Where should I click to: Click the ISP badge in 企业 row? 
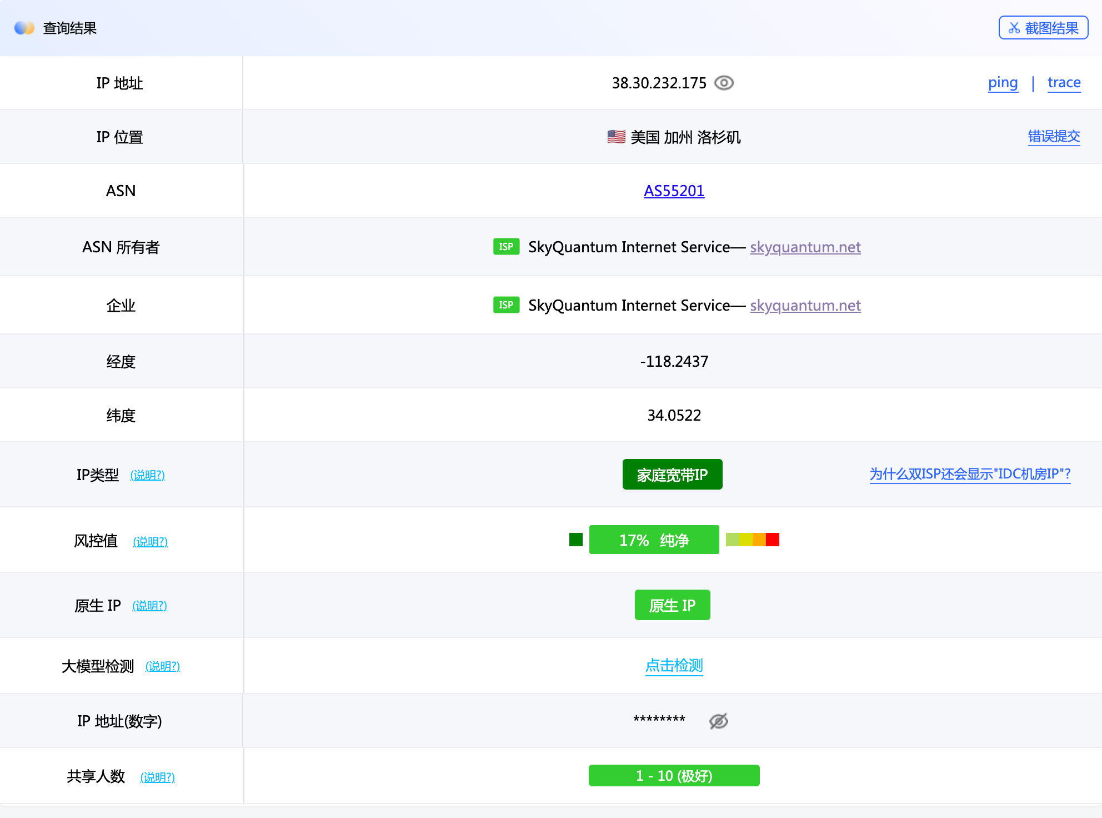point(505,305)
